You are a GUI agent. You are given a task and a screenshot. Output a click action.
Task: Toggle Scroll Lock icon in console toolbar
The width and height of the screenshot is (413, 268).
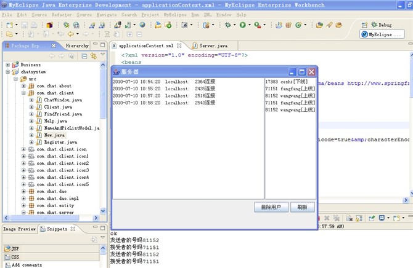359,218
